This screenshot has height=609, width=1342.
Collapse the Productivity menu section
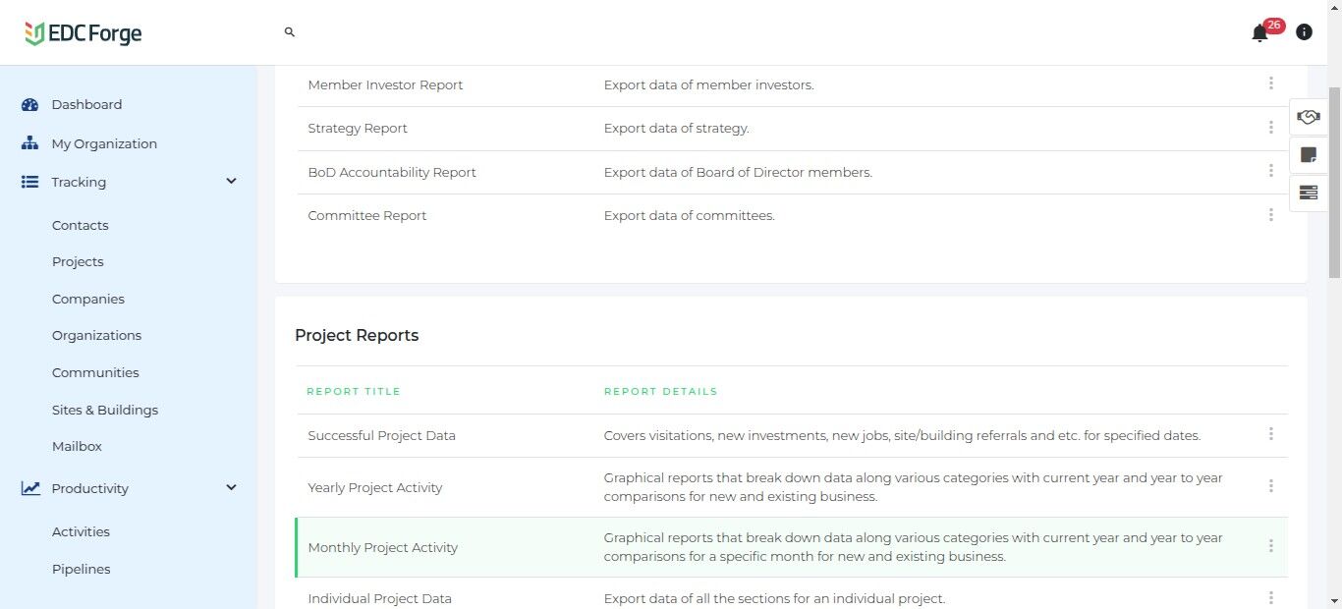click(x=231, y=488)
